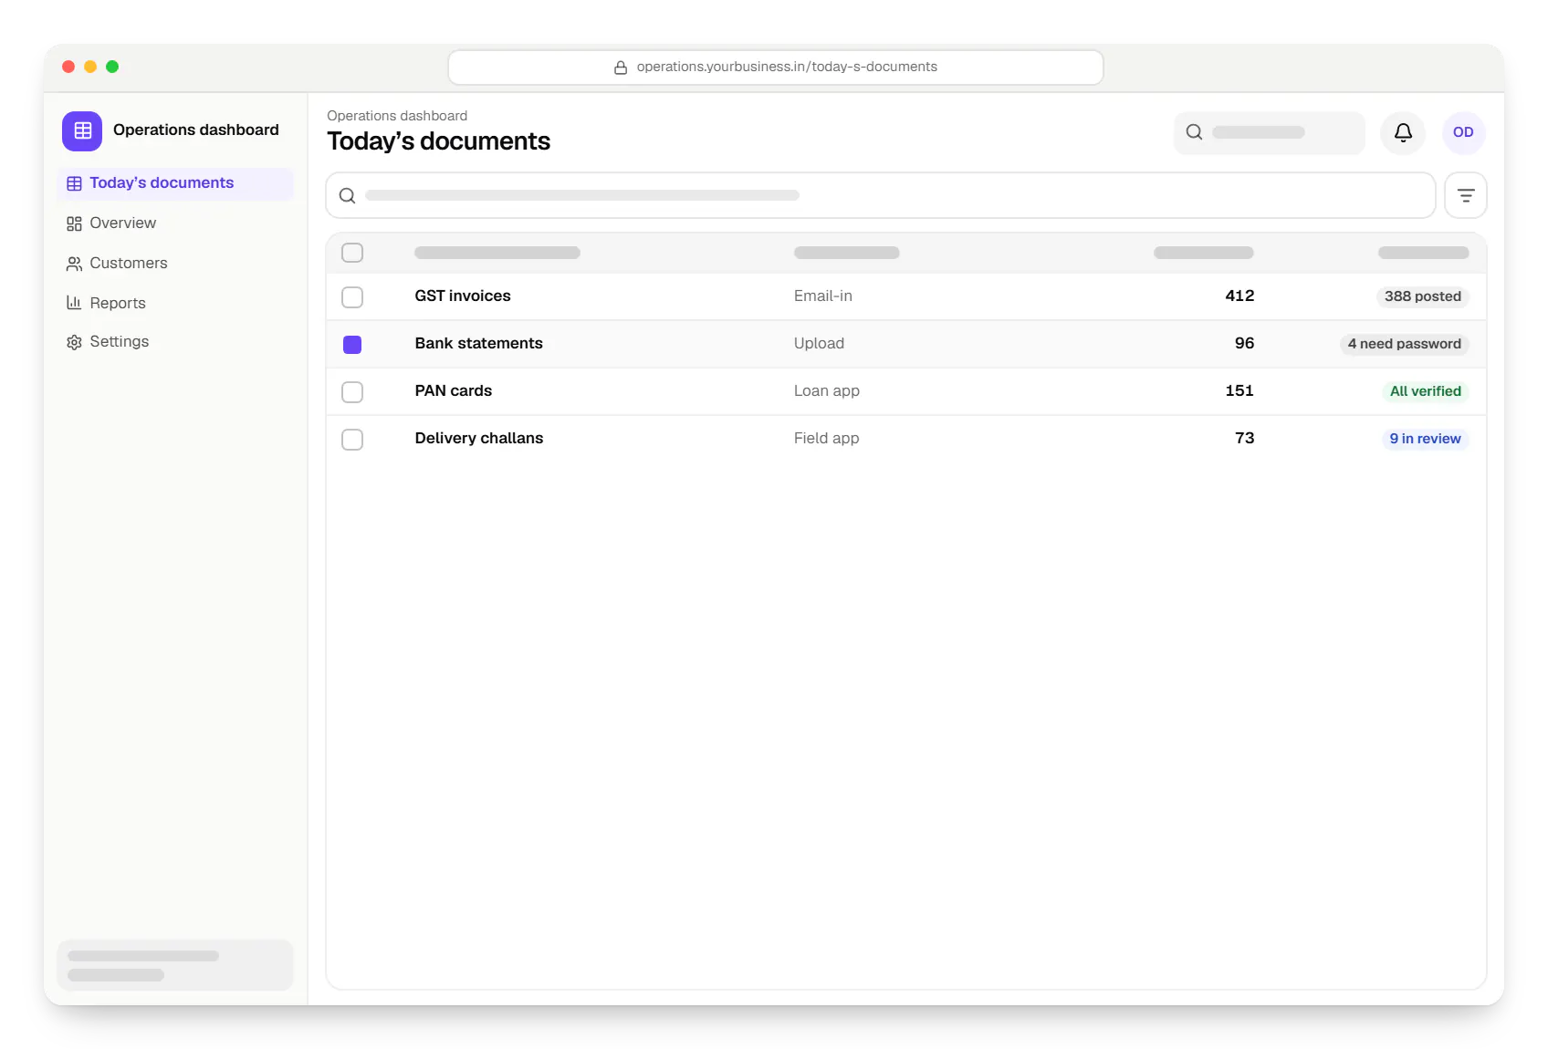Click the 'Operations dashboard' breadcrumb above the title
1548x1049 pixels.
click(397, 116)
